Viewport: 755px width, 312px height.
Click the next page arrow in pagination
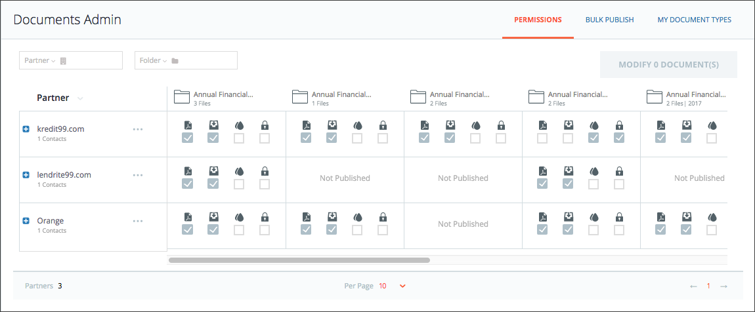point(723,286)
